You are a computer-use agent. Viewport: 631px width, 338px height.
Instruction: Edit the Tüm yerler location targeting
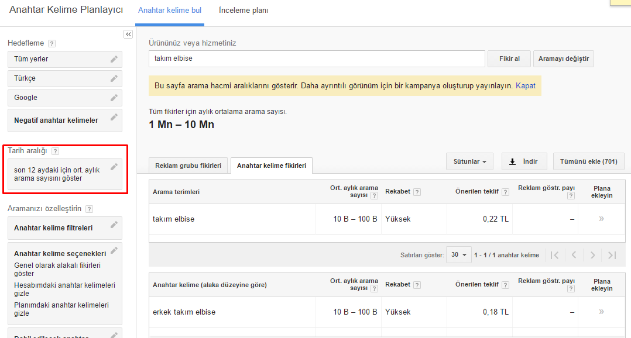click(114, 59)
